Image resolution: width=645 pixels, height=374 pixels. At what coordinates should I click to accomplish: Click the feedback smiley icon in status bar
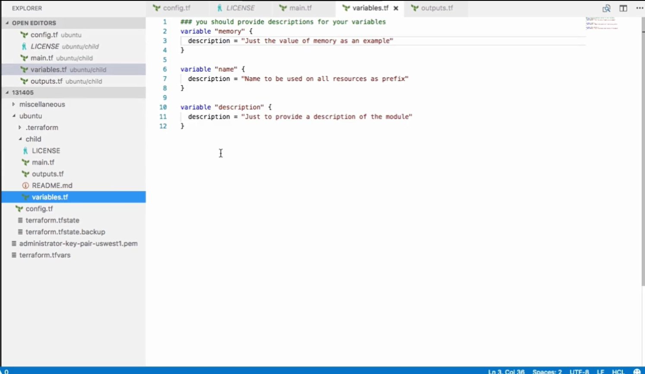(637, 371)
